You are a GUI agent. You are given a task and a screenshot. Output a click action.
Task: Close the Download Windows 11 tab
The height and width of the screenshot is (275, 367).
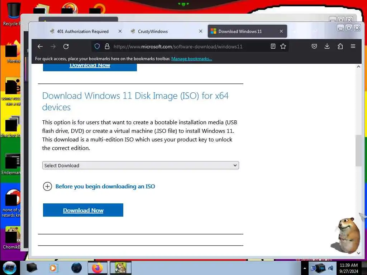tap(281, 31)
